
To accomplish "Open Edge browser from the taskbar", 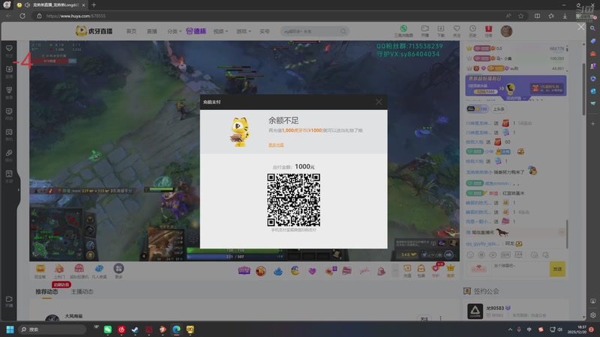I will point(176,330).
